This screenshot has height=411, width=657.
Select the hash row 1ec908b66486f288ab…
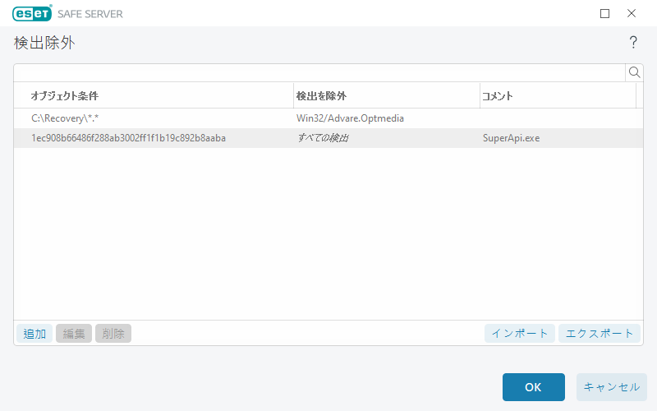(128, 138)
